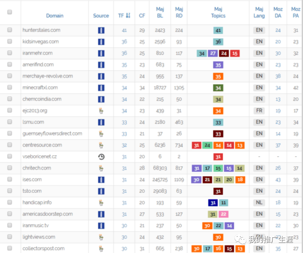
Task: Sort by the Source column header
Action: point(101,16)
